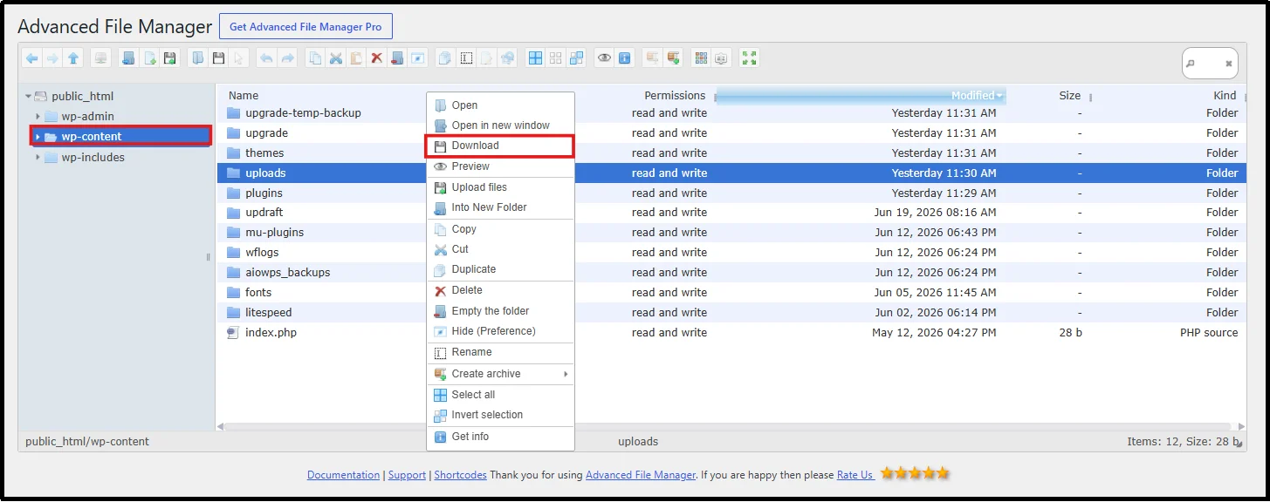
Task: Open the Rate Us link
Action: 855,475
